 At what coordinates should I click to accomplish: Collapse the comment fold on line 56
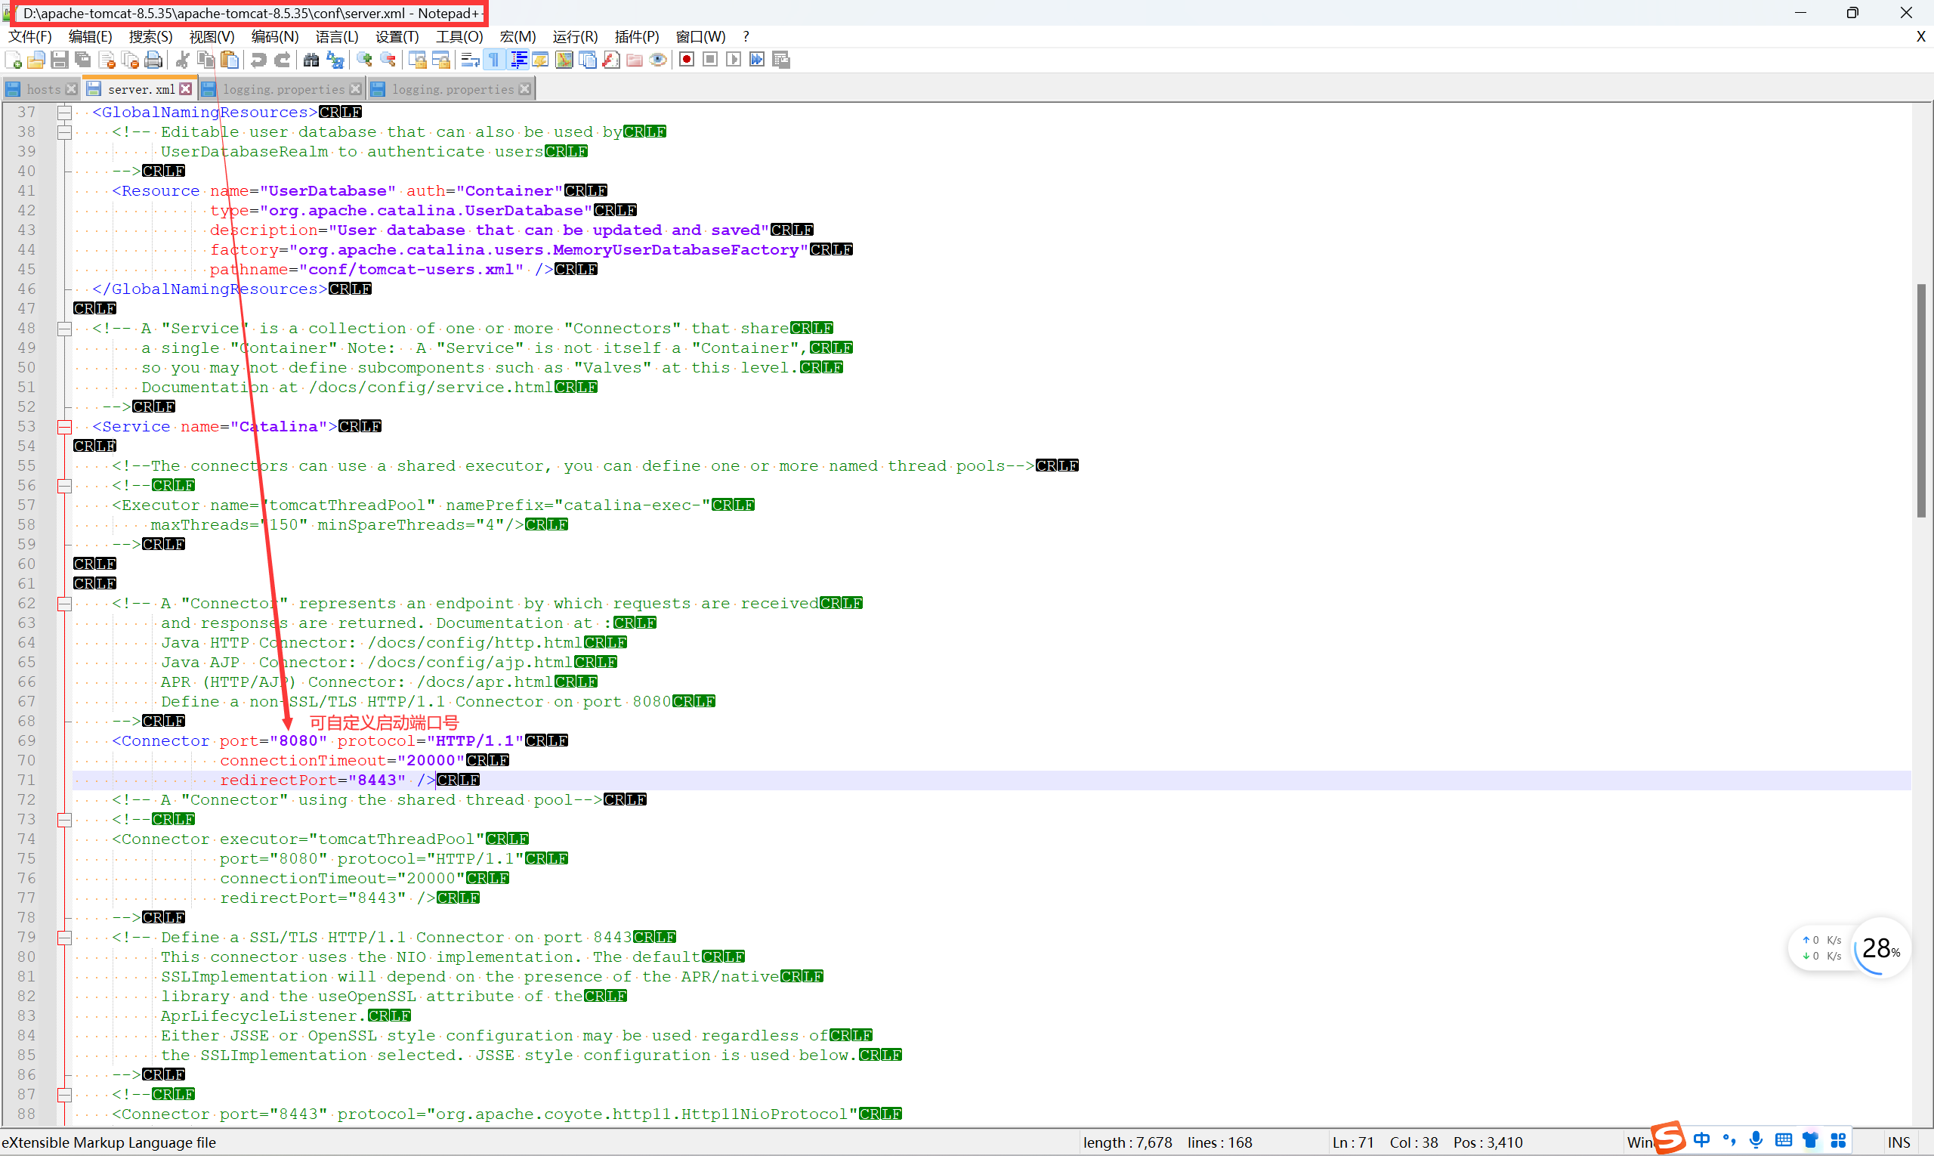coord(65,486)
